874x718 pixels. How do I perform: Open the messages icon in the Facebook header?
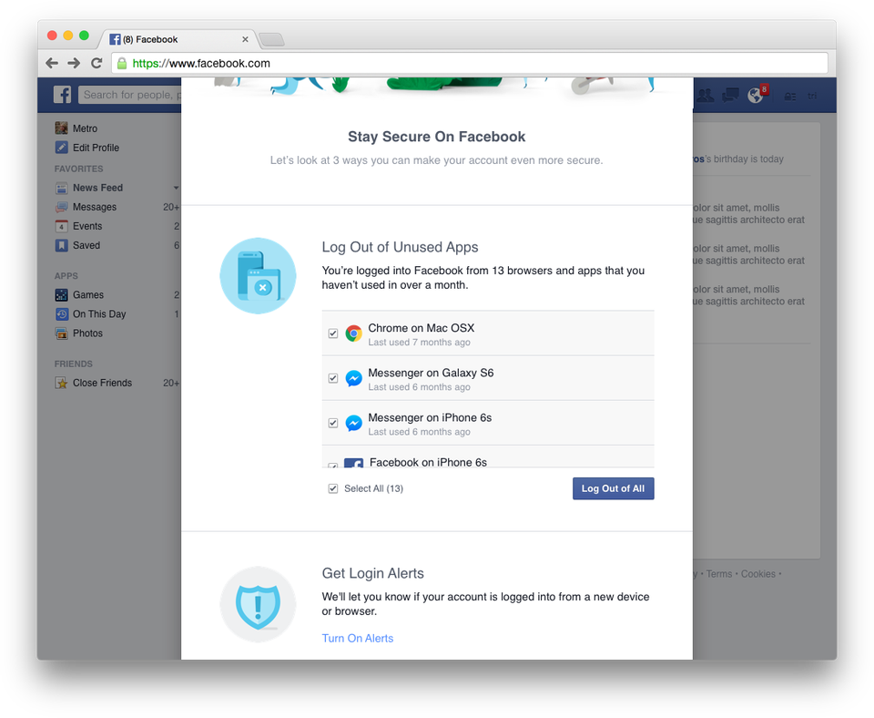pos(730,96)
